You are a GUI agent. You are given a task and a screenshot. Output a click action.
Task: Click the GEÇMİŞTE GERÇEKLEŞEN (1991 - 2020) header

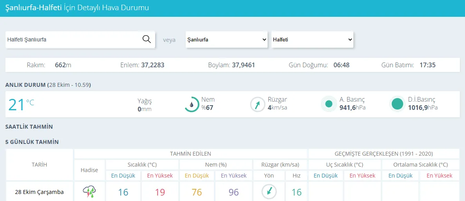[384, 154]
